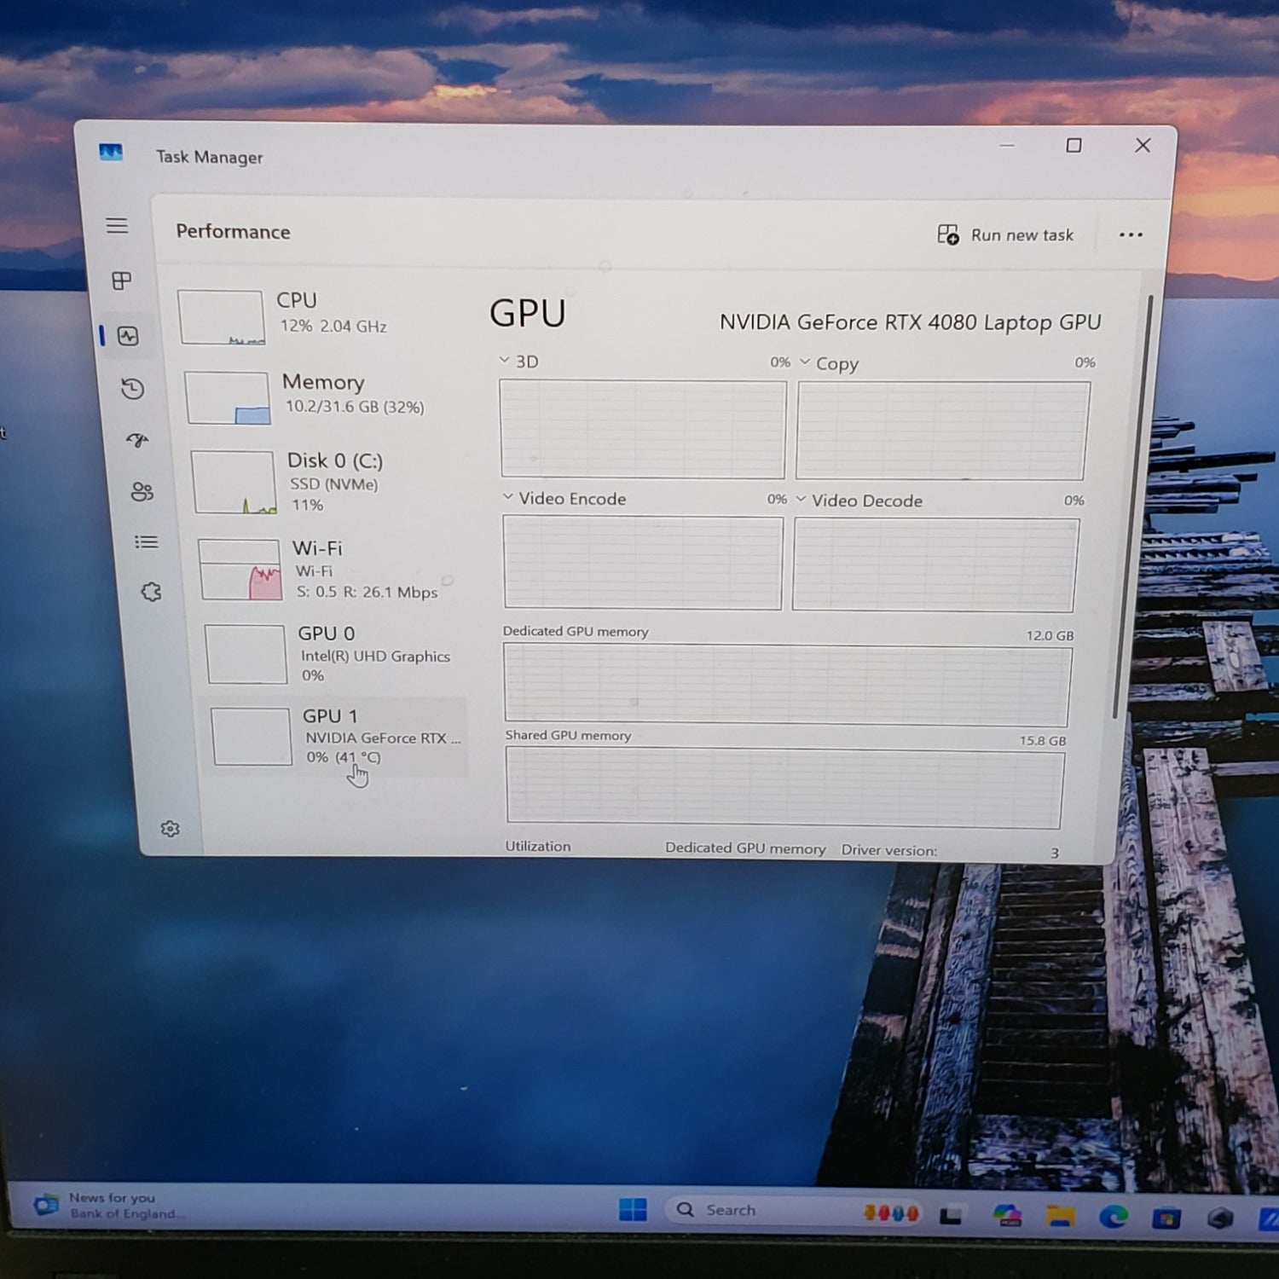Open Task Manager settings gear

(171, 829)
